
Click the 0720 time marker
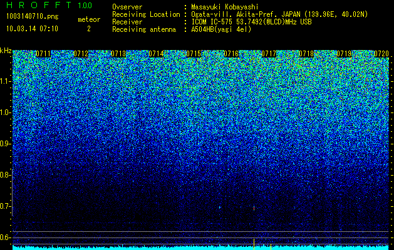coord(381,54)
